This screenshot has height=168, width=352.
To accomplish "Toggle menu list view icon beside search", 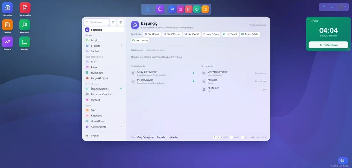I will (113, 22).
